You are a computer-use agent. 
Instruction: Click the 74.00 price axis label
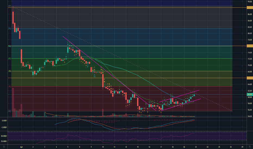[x=250, y=53]
